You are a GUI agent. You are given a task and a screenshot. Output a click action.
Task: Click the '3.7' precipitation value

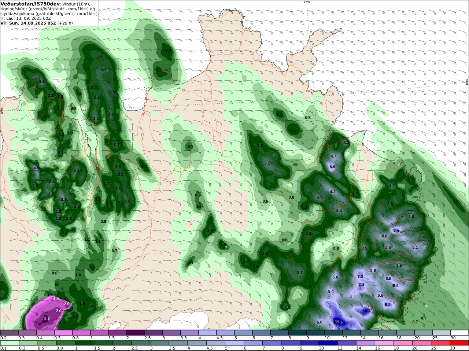point(64,199)
